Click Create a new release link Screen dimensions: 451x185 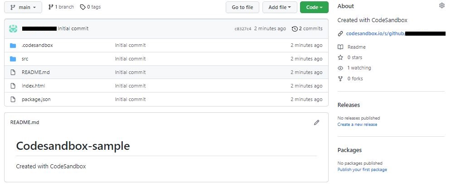357,125
